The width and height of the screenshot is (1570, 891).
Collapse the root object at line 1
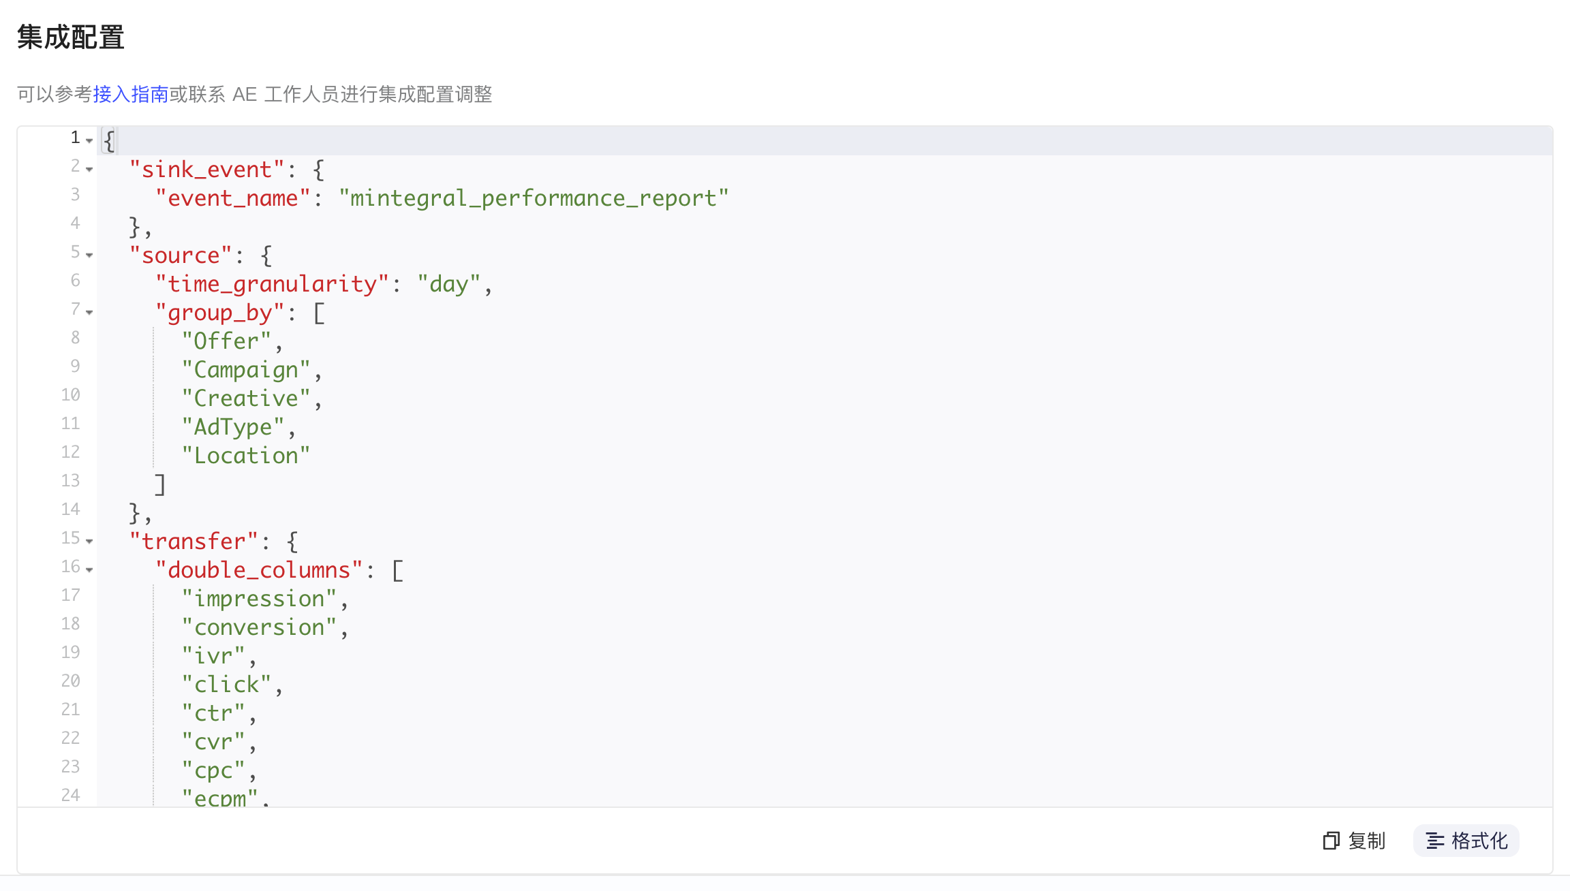pyautogui.click(x=89, y=140)
